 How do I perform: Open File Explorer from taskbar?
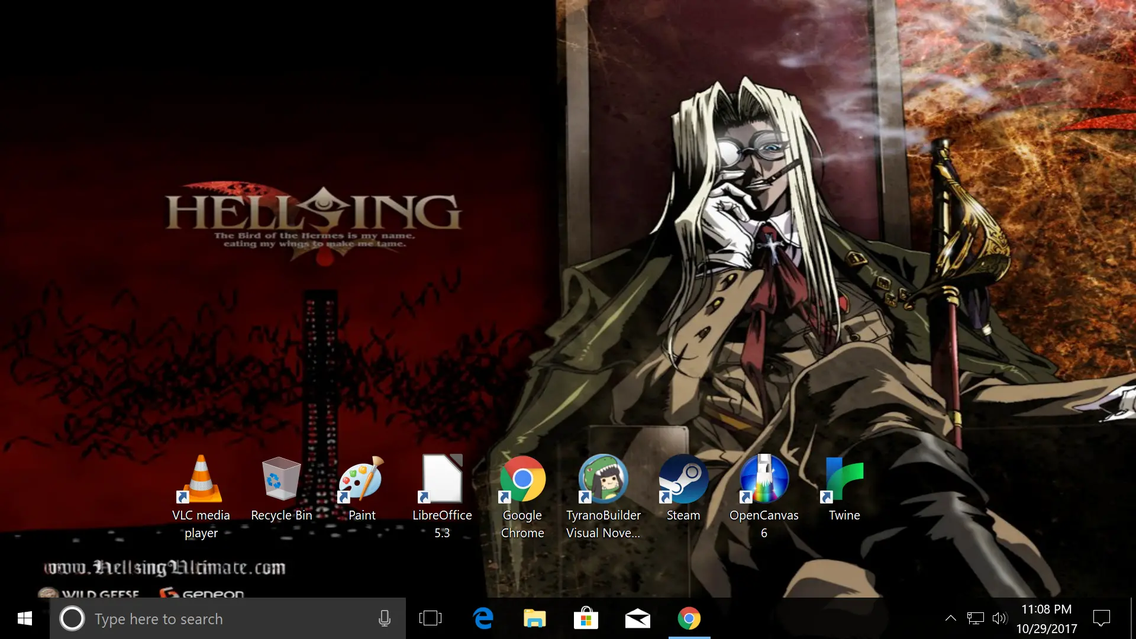[535, 619]
